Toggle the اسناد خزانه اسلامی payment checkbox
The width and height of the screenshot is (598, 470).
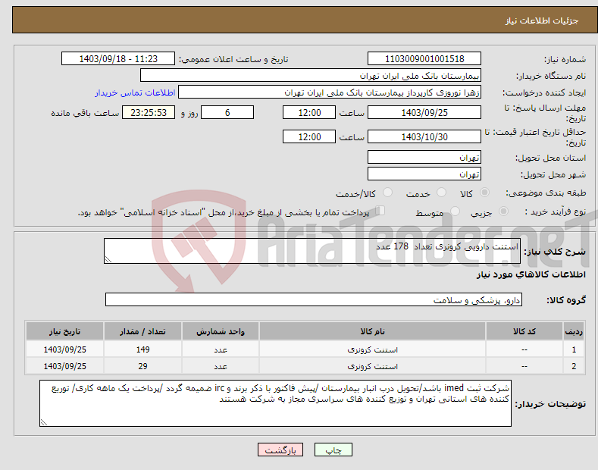coord(380,211)
